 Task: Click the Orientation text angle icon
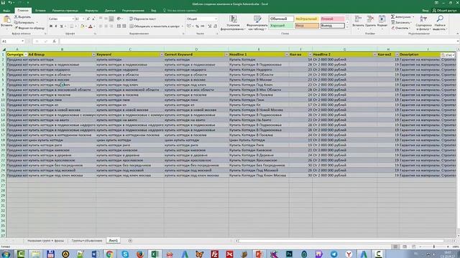pos(119,19)
